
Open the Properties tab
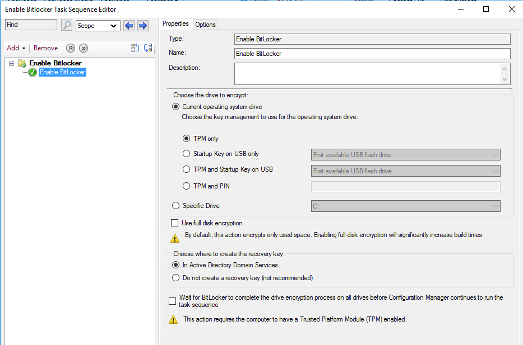tap(175, 24)
